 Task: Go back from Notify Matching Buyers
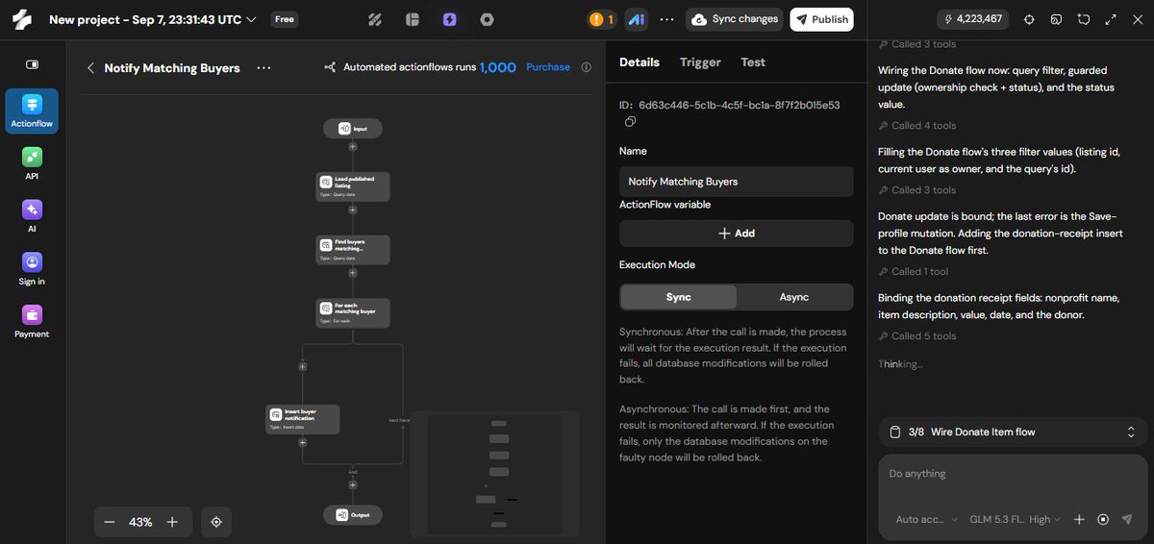(91, 68)
